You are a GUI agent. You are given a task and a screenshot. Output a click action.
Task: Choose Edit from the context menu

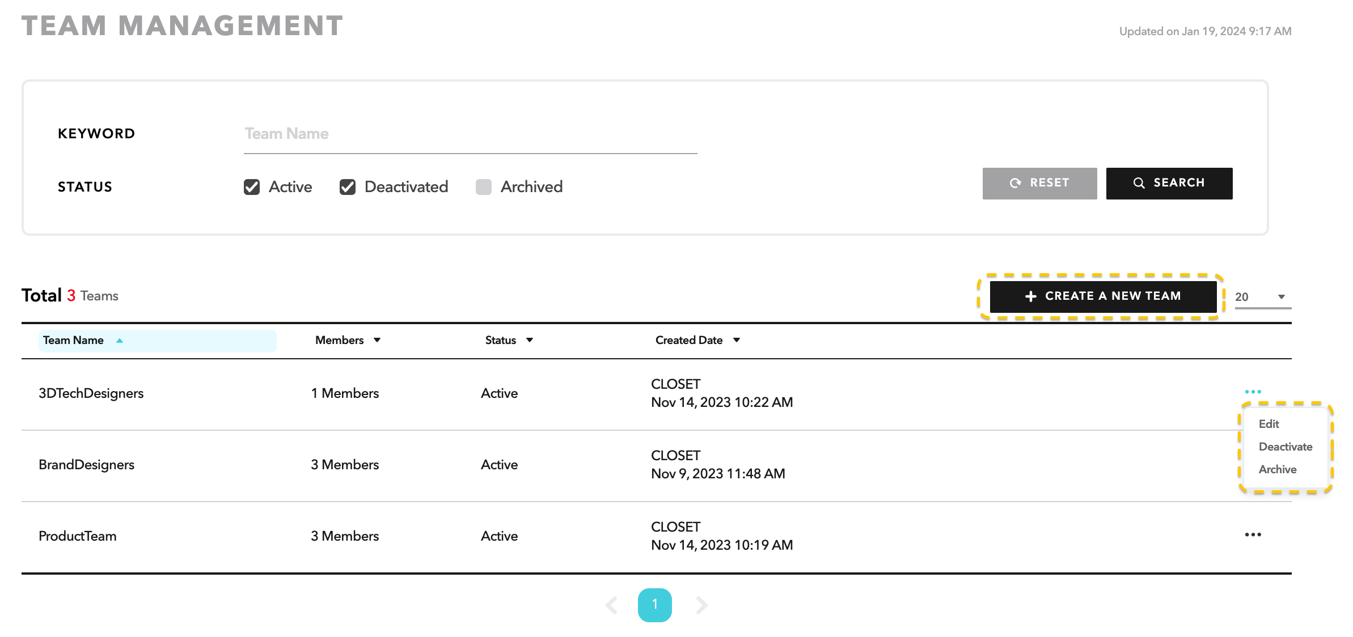point(1269,424)
